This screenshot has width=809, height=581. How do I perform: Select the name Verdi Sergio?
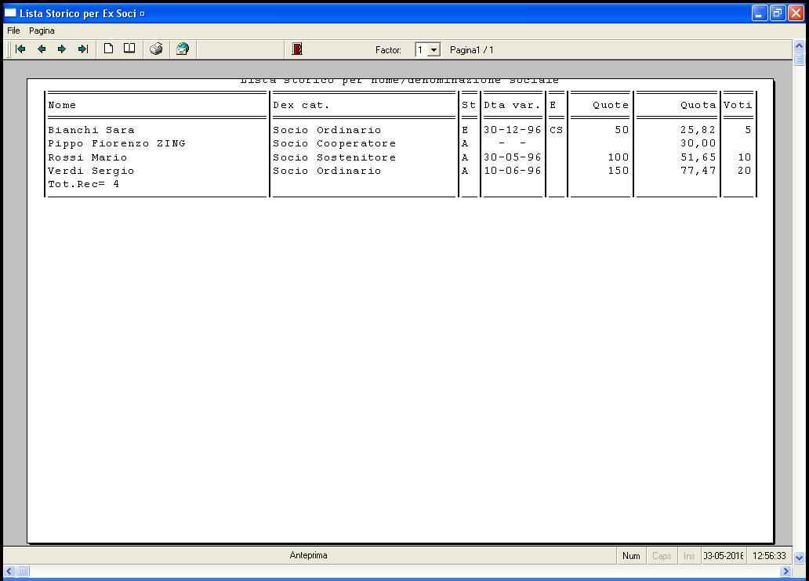point(91,171)
